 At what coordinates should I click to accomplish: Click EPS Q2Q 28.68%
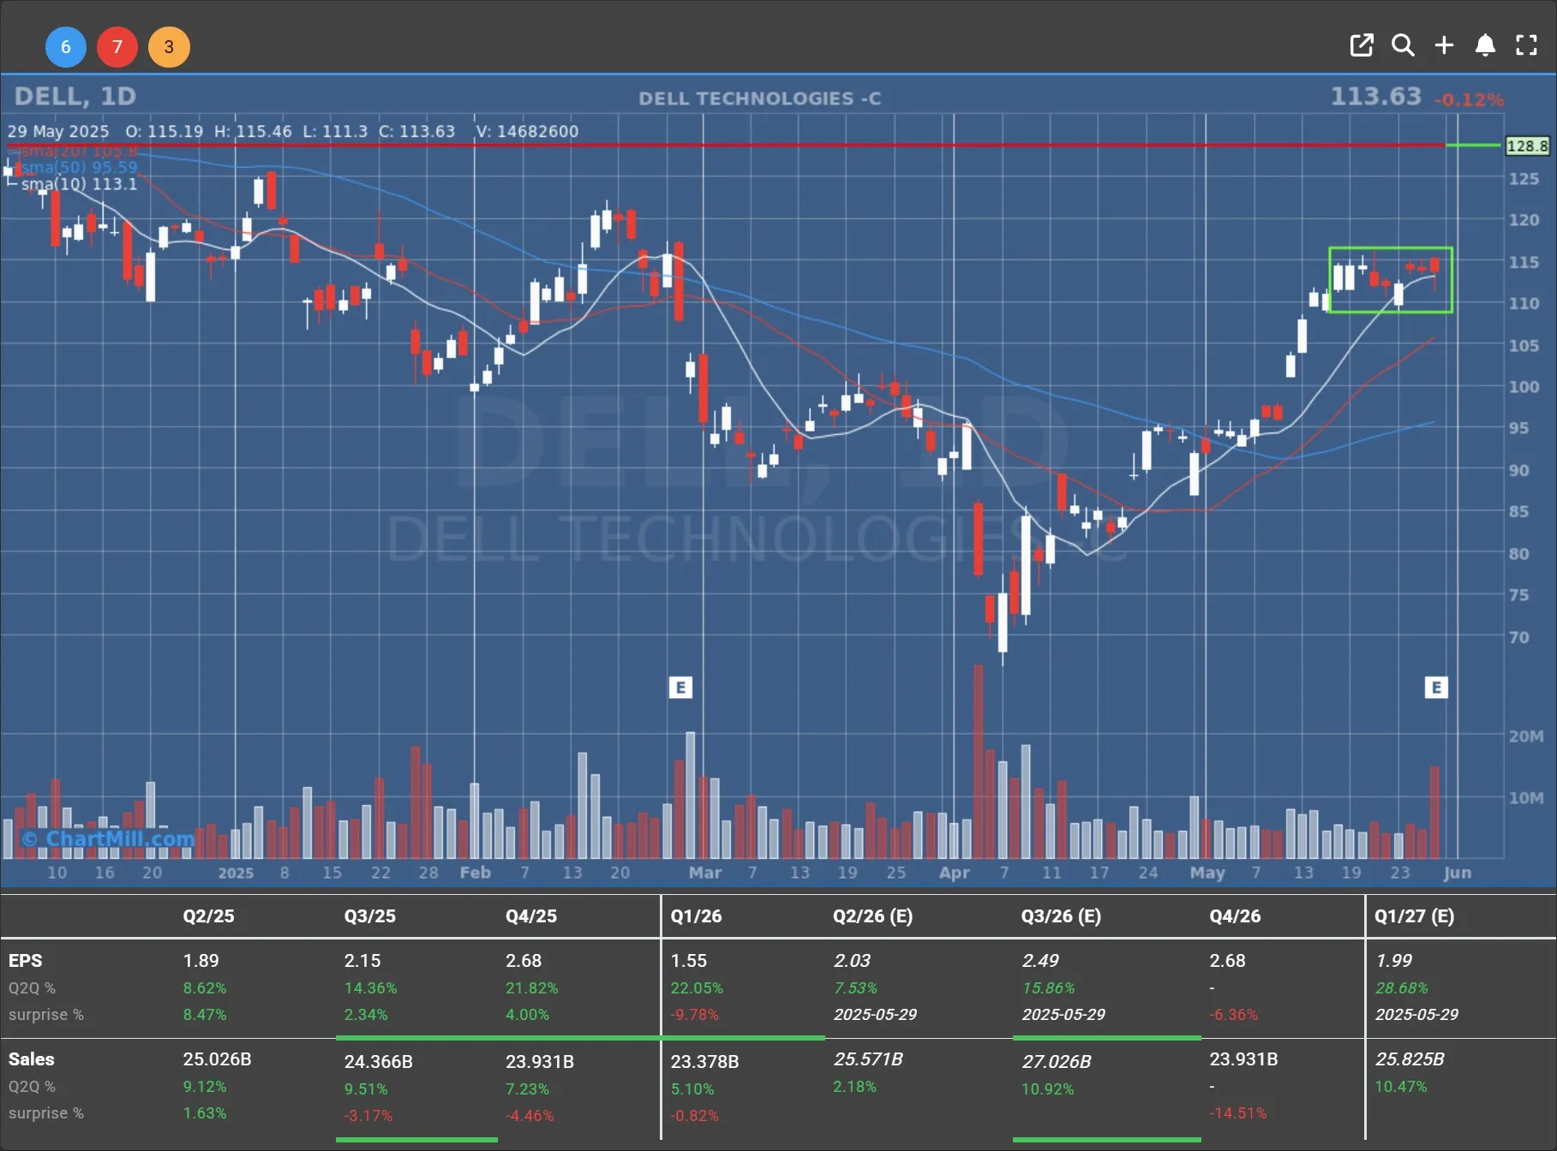click(1402, 988)
